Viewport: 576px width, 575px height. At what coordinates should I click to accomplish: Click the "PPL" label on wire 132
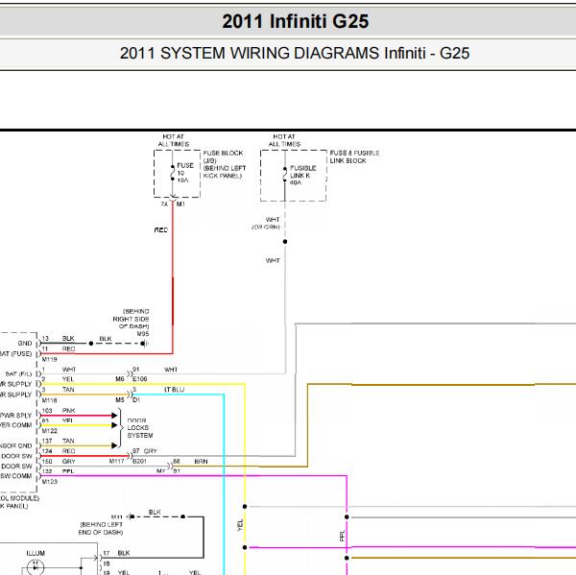(68, 471)
